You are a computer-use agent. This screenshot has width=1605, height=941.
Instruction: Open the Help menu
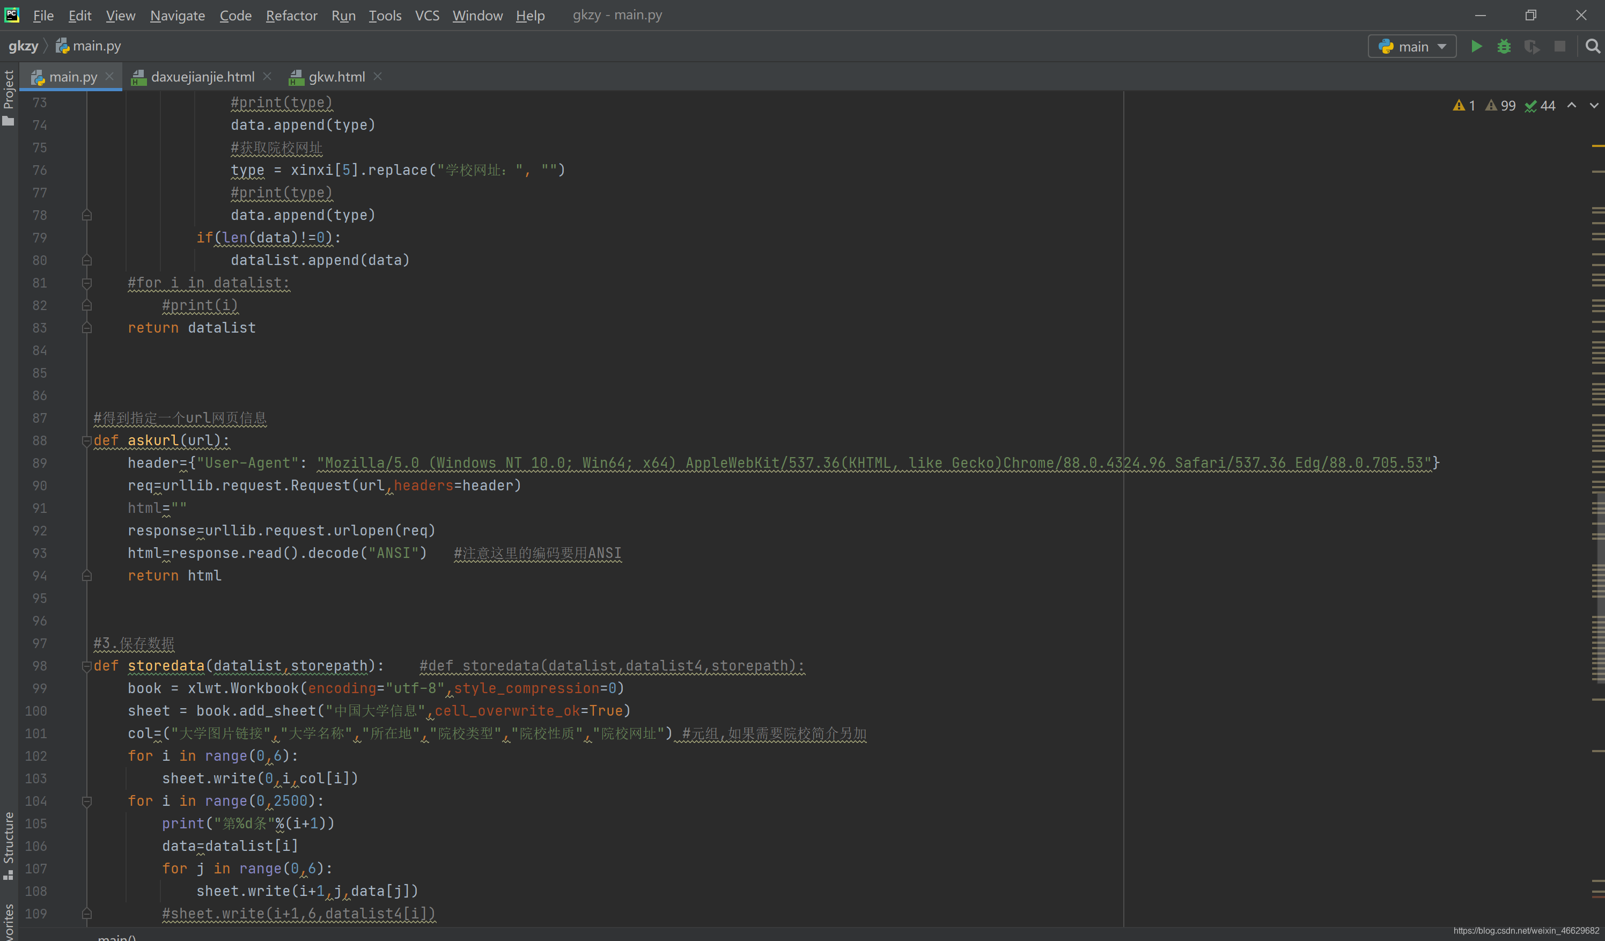click(x=530, y=16)
